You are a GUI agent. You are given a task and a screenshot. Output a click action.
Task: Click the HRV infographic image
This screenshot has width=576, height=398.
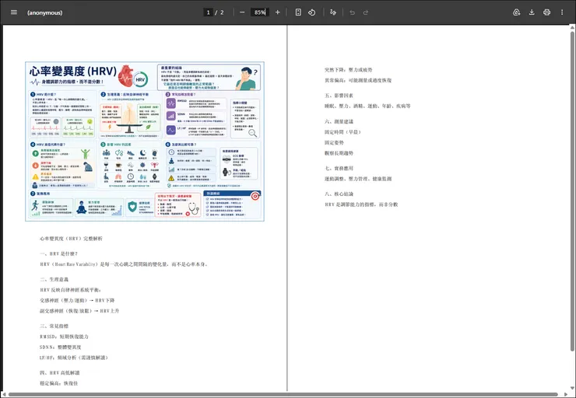coord(145,141)
